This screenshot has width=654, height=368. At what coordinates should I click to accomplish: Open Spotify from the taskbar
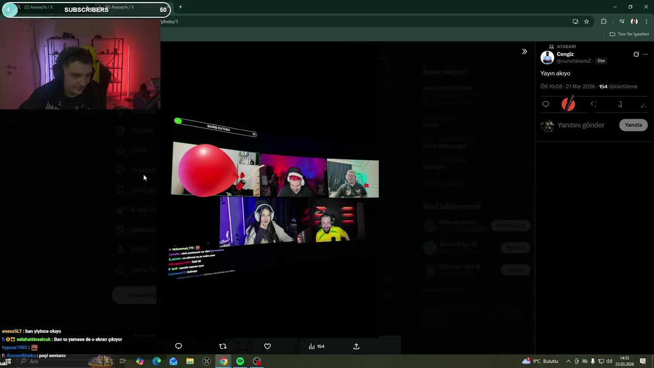point(240,361)
